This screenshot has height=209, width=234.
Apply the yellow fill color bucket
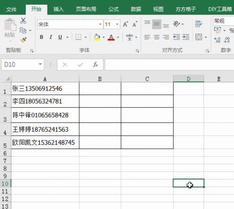[x=97, y=37]
